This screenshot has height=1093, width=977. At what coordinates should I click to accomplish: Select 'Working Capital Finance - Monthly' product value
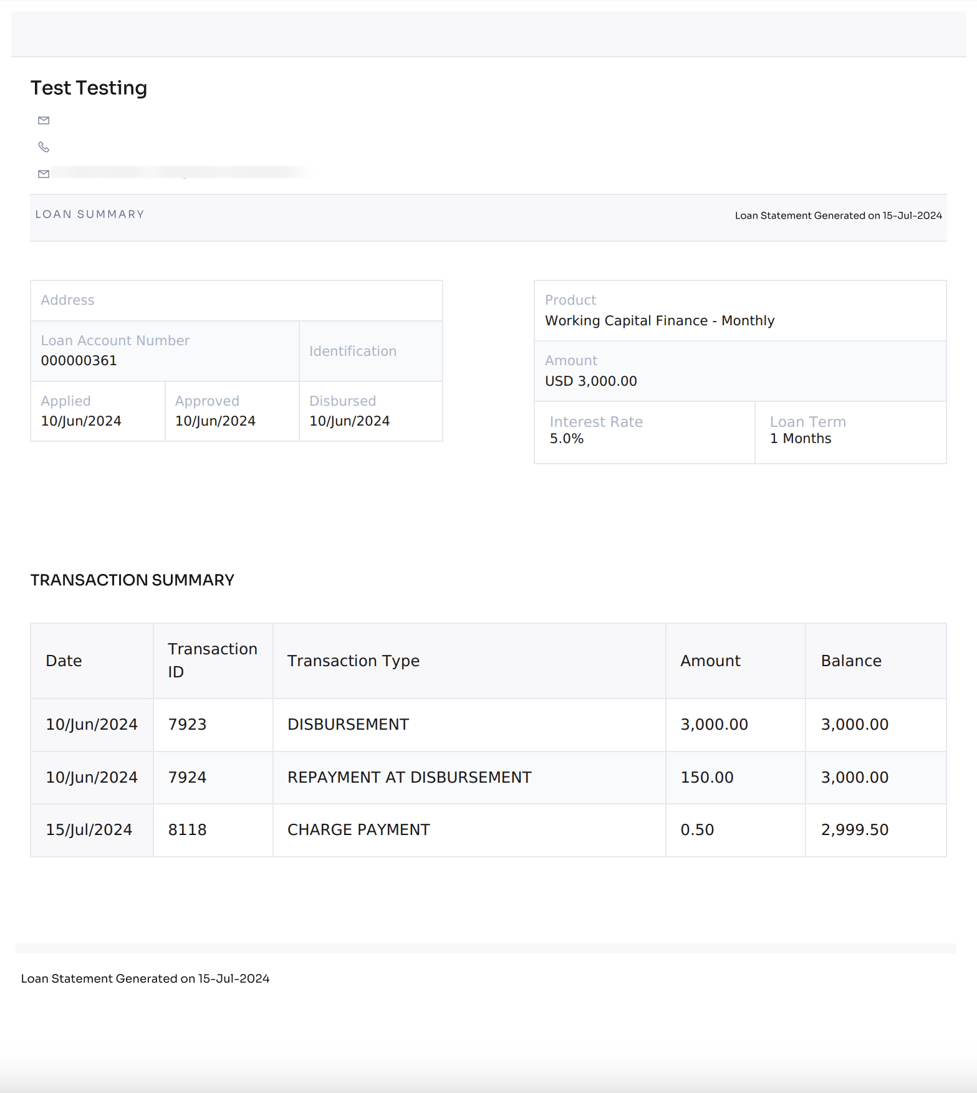[x=660, y=321]
